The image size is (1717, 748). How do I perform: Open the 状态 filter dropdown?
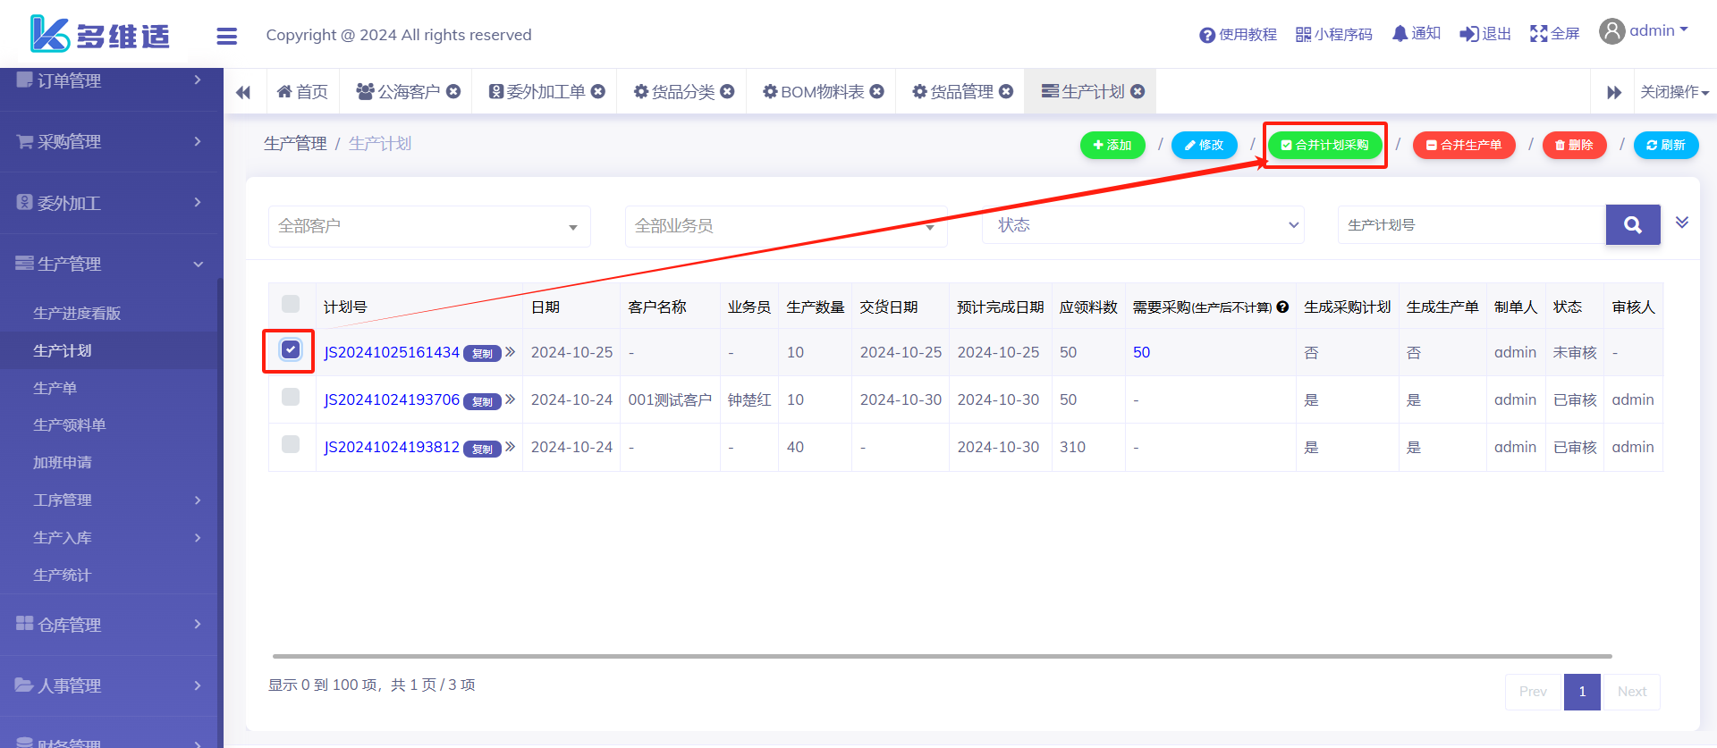coord(1143,225)
